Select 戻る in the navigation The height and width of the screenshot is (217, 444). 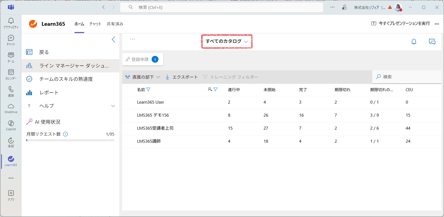point(70,52)
